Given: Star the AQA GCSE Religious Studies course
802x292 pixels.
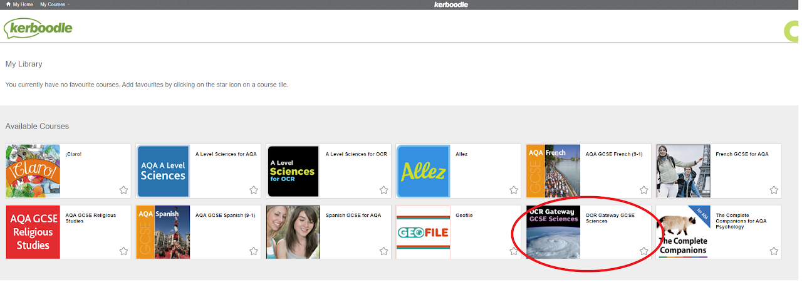Looking at the screenshot, I should 123,251.
